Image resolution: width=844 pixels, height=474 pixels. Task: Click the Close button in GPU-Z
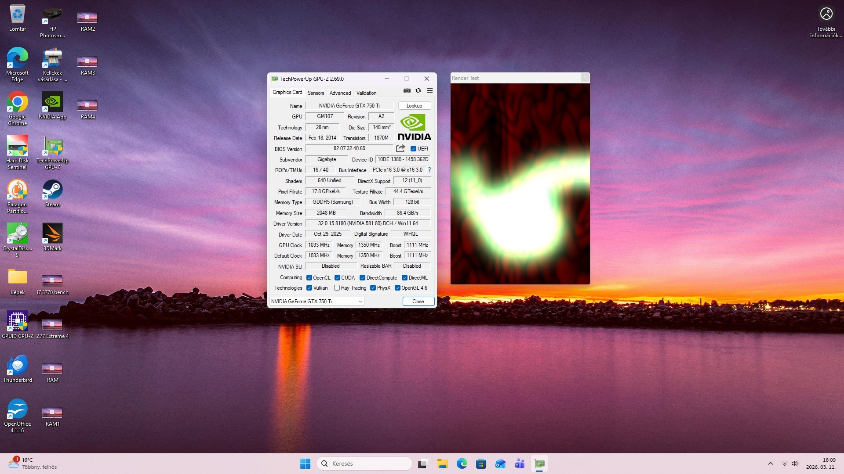tap(418, 302)
